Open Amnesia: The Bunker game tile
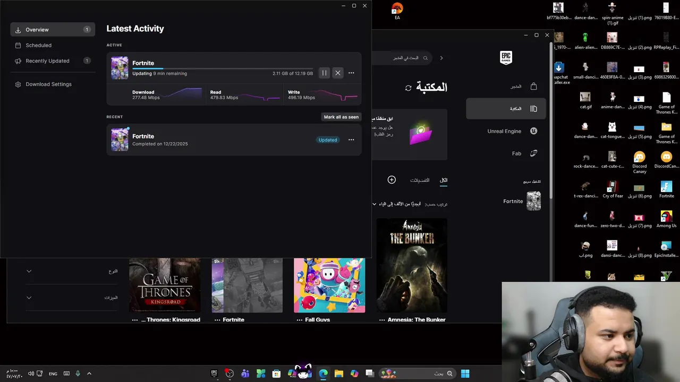 (412, 265)
